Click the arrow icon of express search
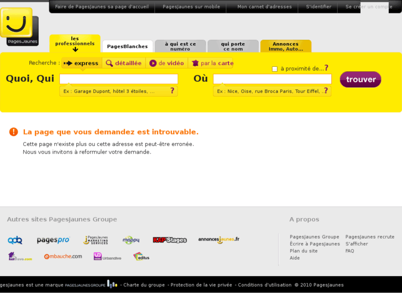Viewport: 402px width, 301px height. click(68, 64)
